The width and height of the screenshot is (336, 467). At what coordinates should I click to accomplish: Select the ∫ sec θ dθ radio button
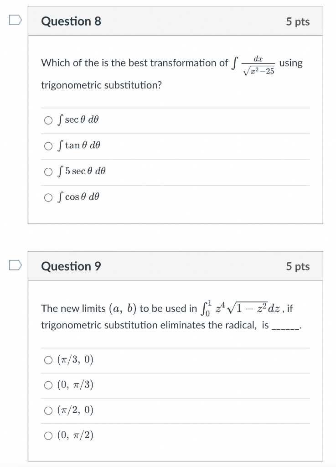48,120
